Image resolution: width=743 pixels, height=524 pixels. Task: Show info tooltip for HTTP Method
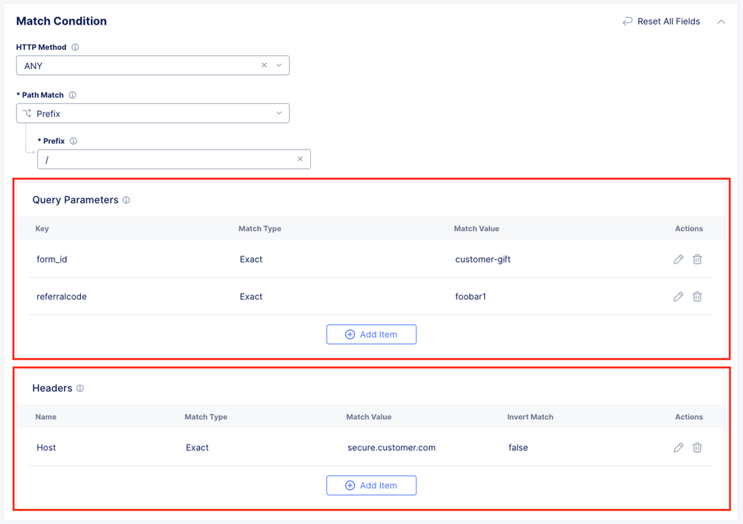pos(75,48)
